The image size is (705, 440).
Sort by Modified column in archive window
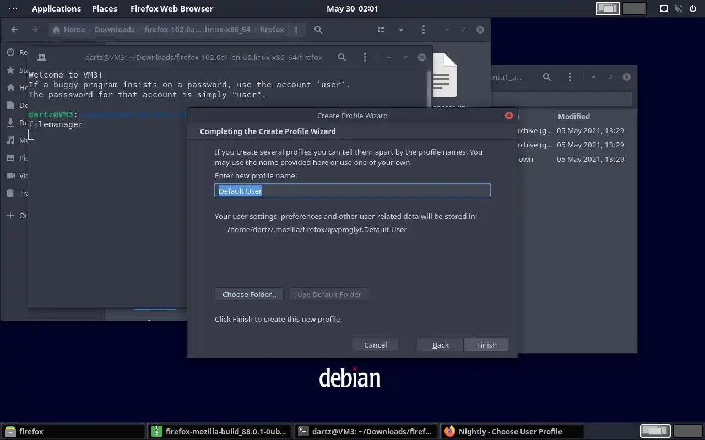(x=573, y=117)
